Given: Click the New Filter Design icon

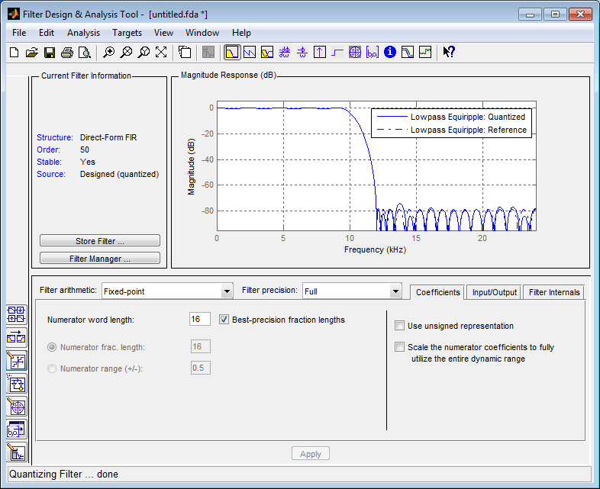Looking at the screenshot, I should (15, 53).
